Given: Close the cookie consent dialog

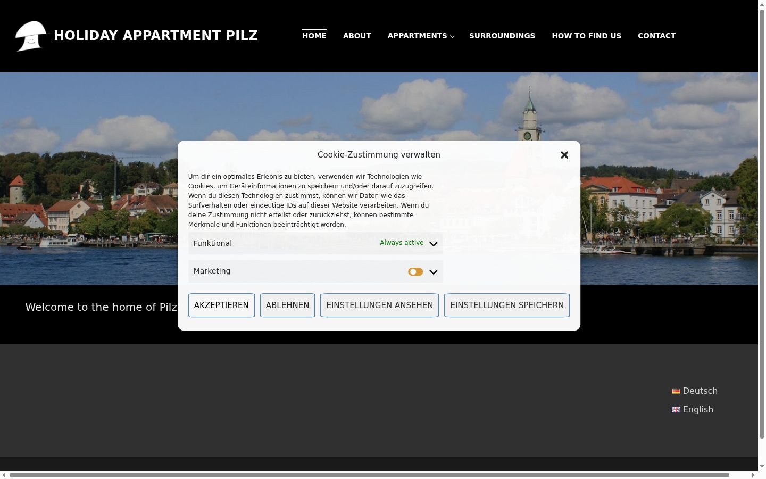Looking at the screenshot, I should 564,155.
